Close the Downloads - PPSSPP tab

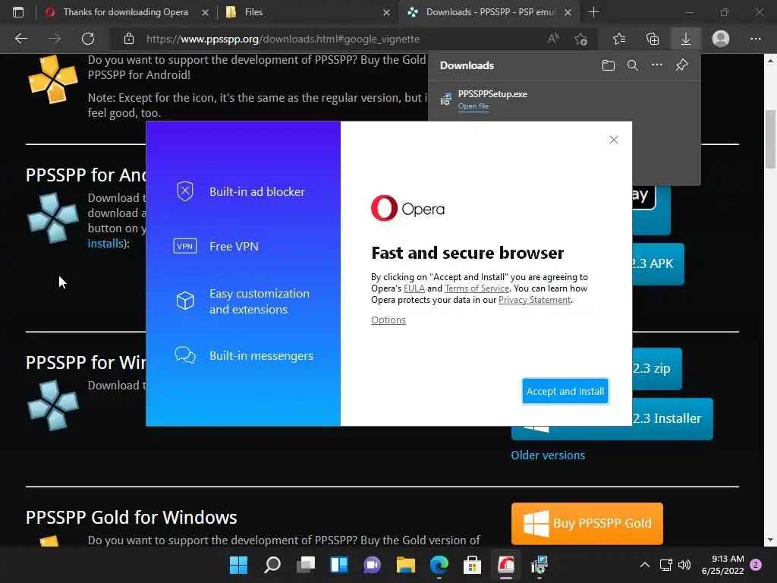568,12
